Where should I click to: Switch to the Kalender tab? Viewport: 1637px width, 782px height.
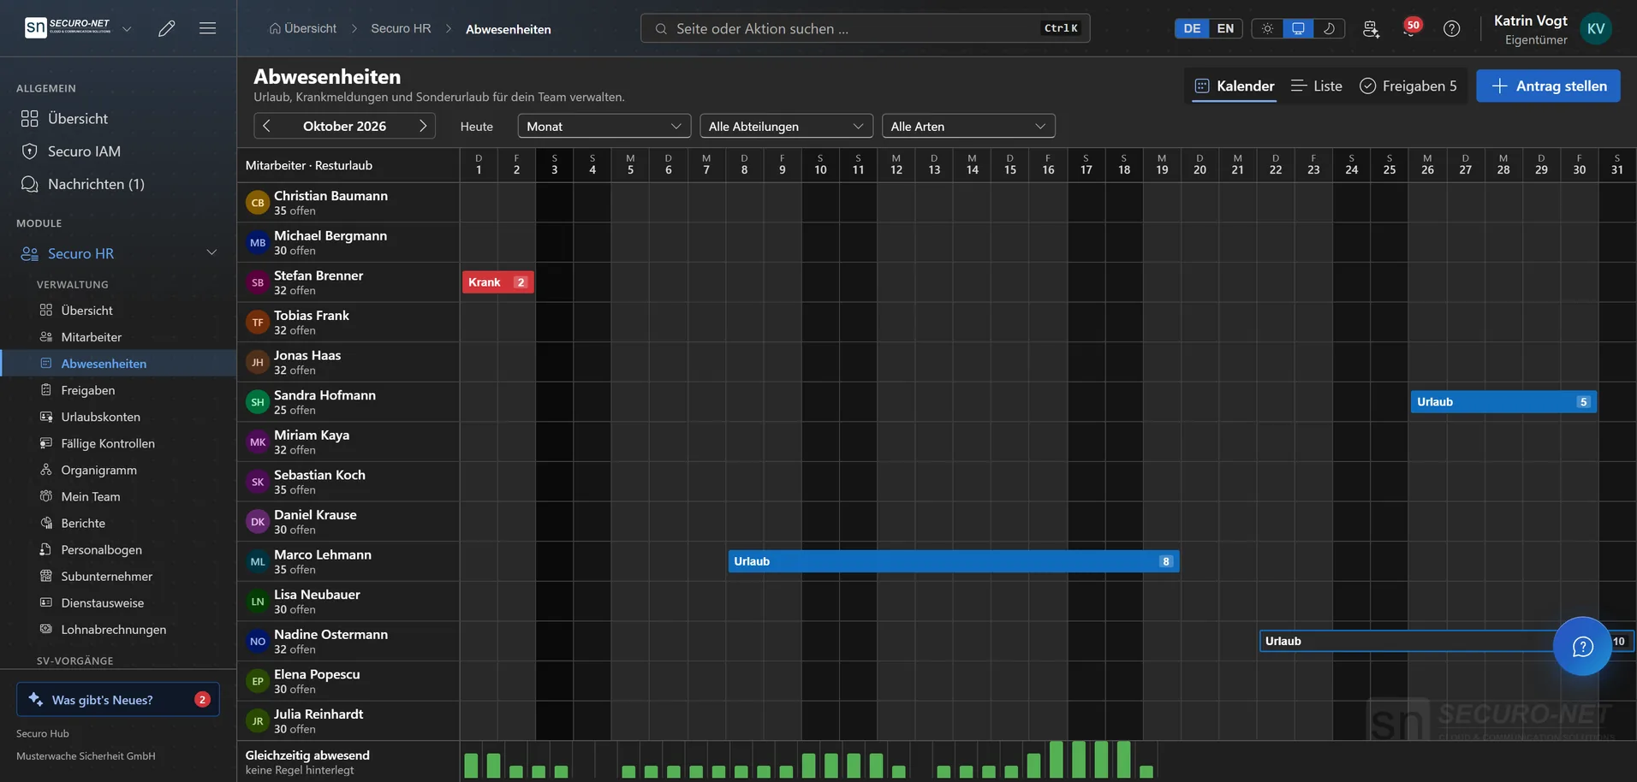tap(1234, 86)
